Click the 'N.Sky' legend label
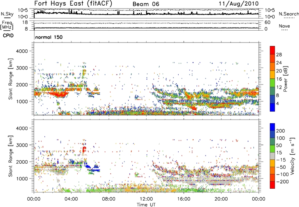 (7, 14)
